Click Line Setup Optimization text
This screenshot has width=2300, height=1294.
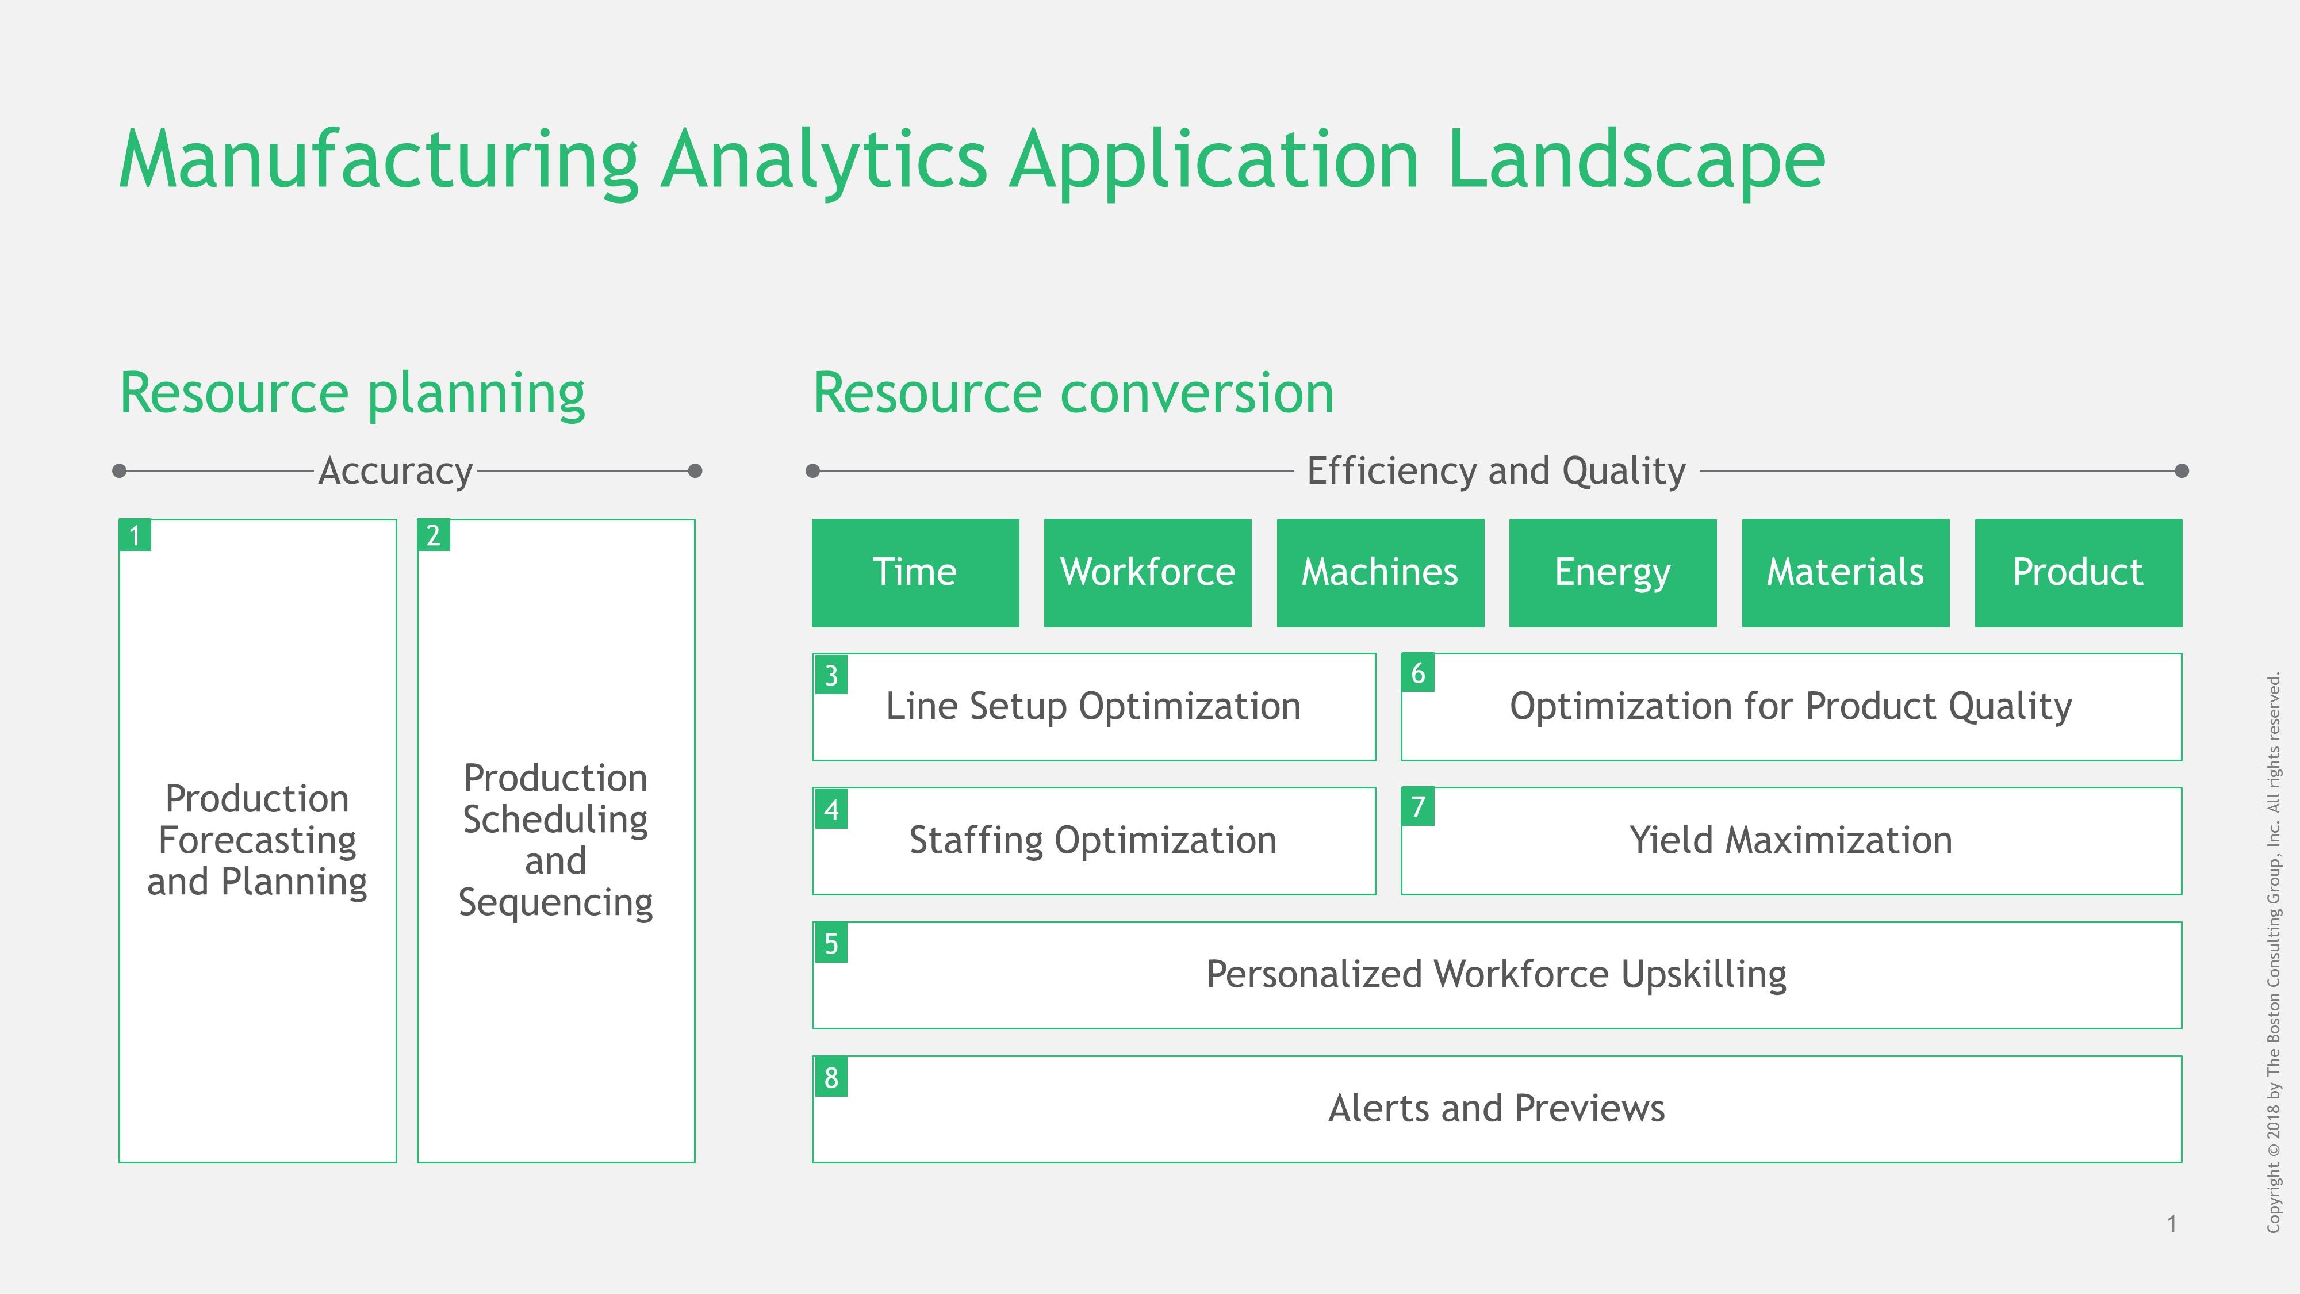1093,706
